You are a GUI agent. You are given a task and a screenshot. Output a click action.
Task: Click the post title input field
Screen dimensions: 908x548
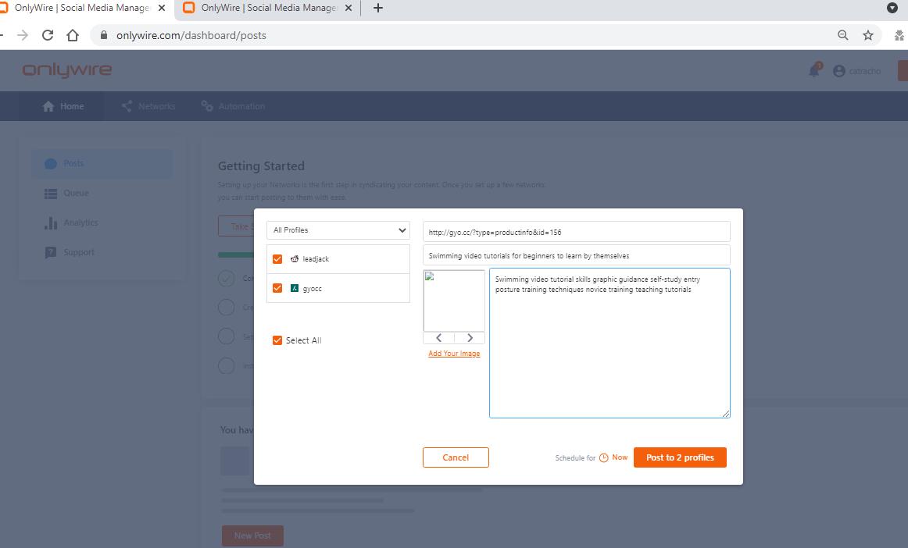(x=576, y=255)
